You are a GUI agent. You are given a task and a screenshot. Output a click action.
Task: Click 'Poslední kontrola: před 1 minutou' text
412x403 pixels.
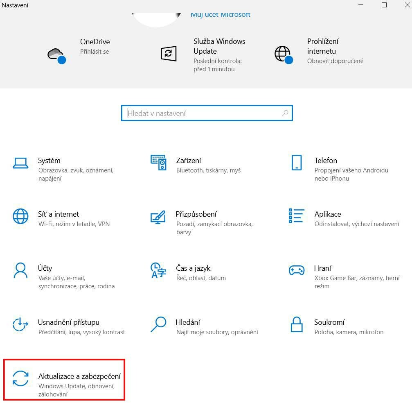coord(218,65)
